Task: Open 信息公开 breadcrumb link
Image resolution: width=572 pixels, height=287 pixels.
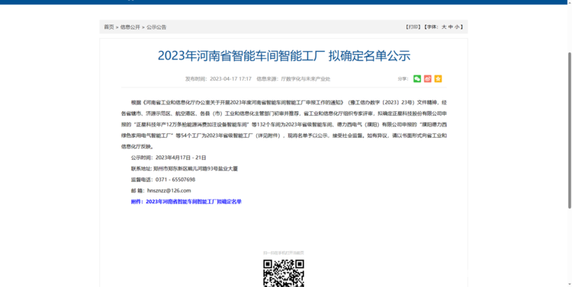Action: [x=130, y=27]
